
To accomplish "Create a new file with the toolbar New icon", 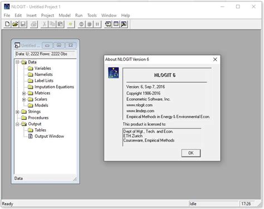I will [x=7, y=24].
